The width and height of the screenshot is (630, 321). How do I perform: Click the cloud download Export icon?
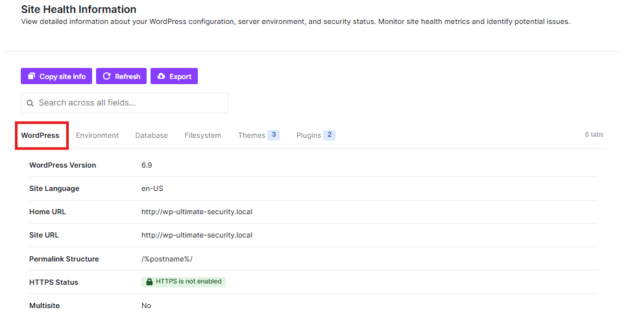click(x=161, y=76)
